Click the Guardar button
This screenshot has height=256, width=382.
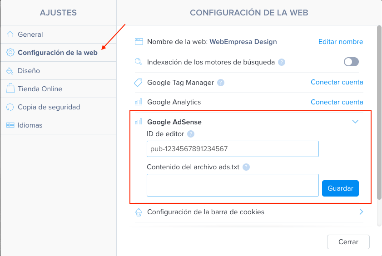point(340,188)
